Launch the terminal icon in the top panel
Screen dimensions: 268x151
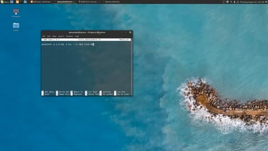point(21,2)
